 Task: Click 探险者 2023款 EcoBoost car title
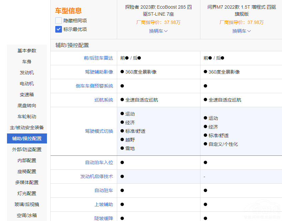(x=158, y=11)
